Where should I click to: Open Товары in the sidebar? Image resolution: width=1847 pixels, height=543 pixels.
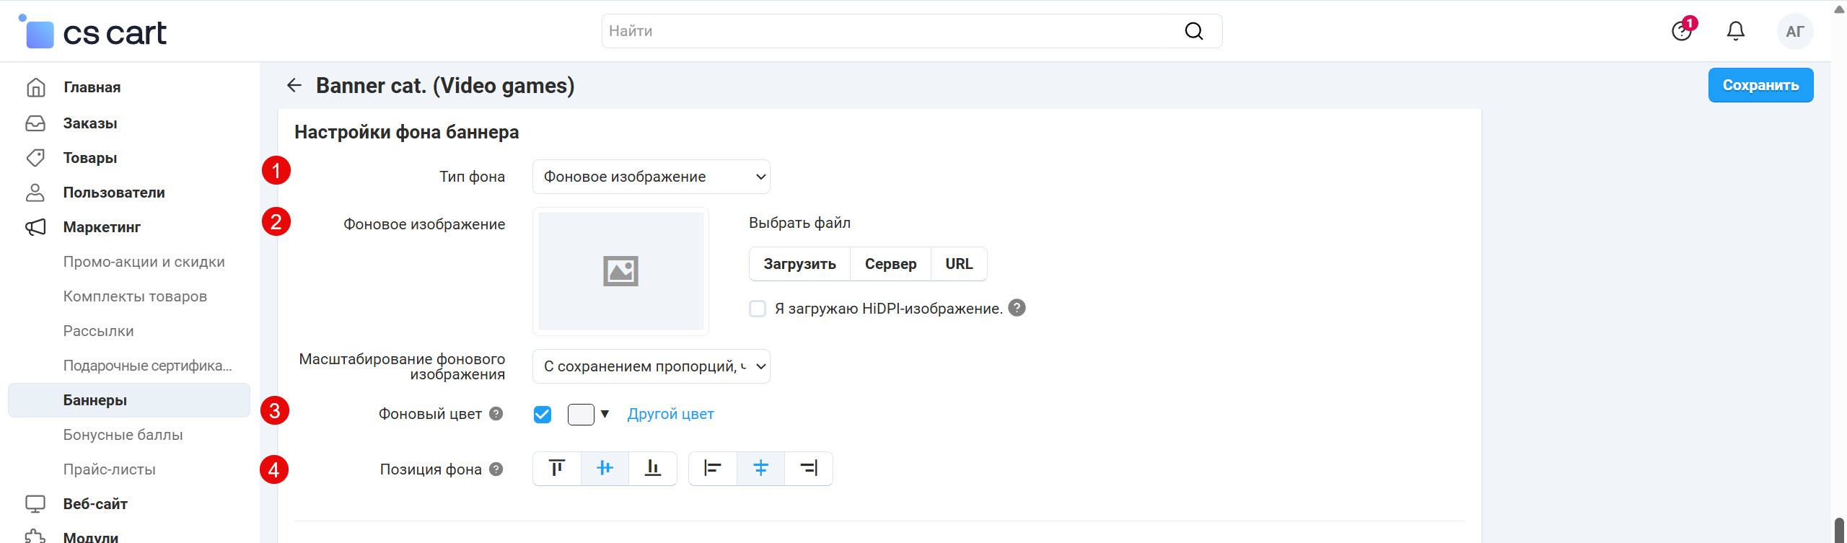90,158
